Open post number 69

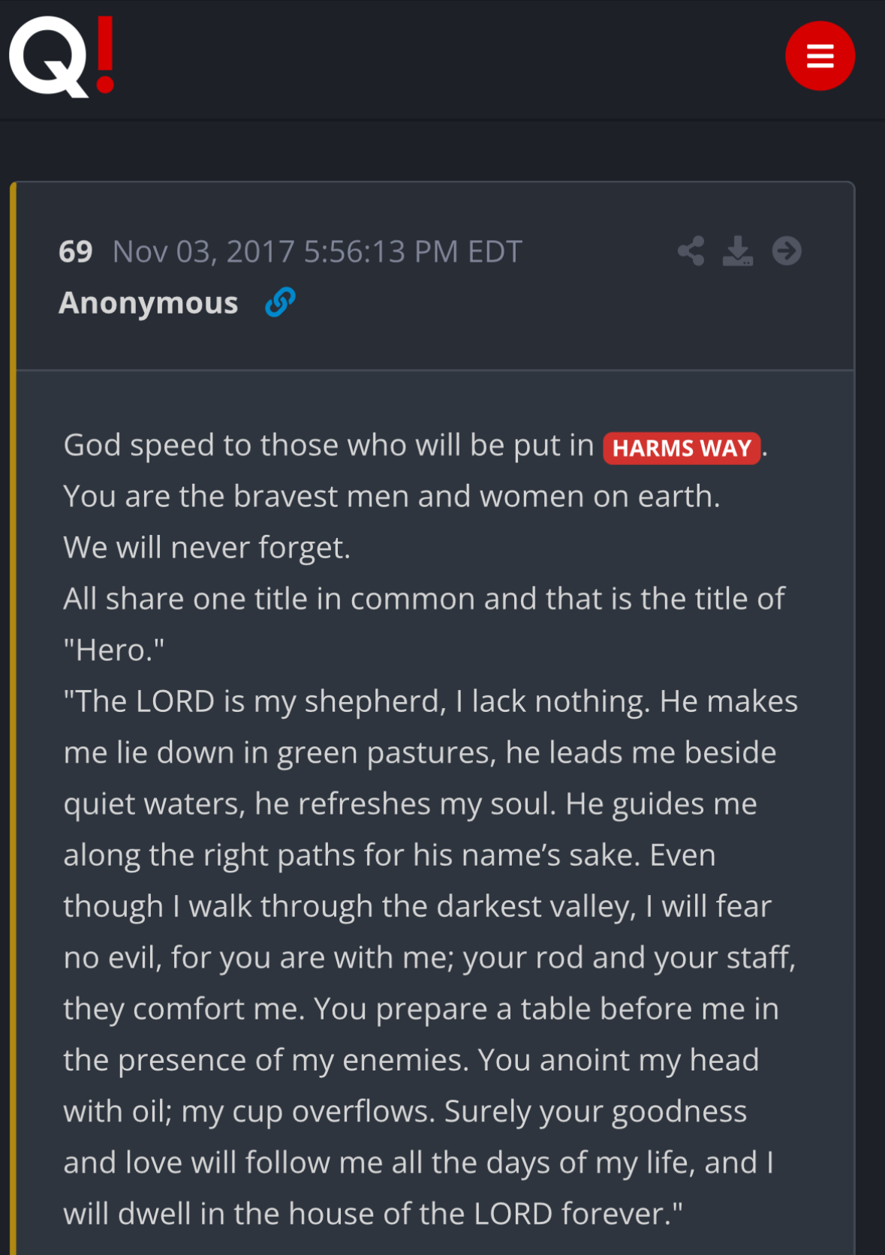coord(76,252)
